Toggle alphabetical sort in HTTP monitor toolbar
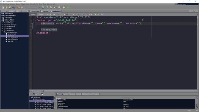 pos(39,94)
